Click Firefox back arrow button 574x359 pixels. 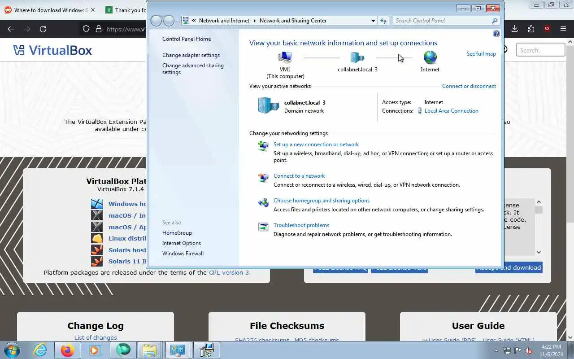coord(11,29)
